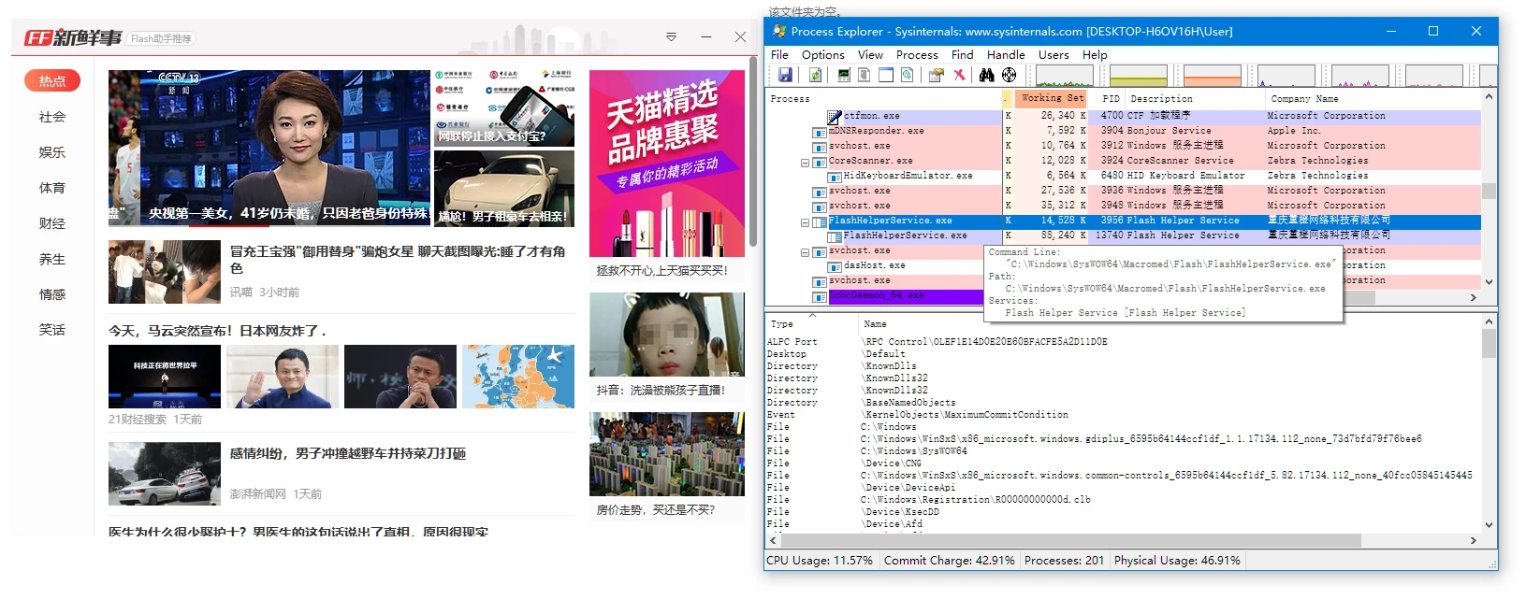Screen dimensions: 1526x599
Task: Click the lower pane horizontal scrollbar thumb
Action: (1071, 540)
